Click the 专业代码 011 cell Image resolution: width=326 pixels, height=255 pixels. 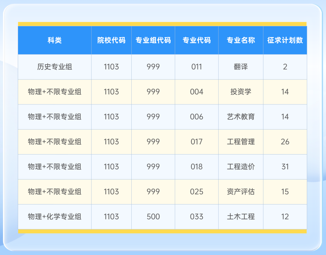197,67
